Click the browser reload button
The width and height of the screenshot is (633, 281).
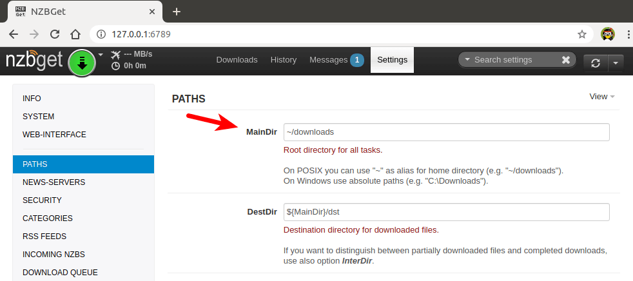click(55, 34)
